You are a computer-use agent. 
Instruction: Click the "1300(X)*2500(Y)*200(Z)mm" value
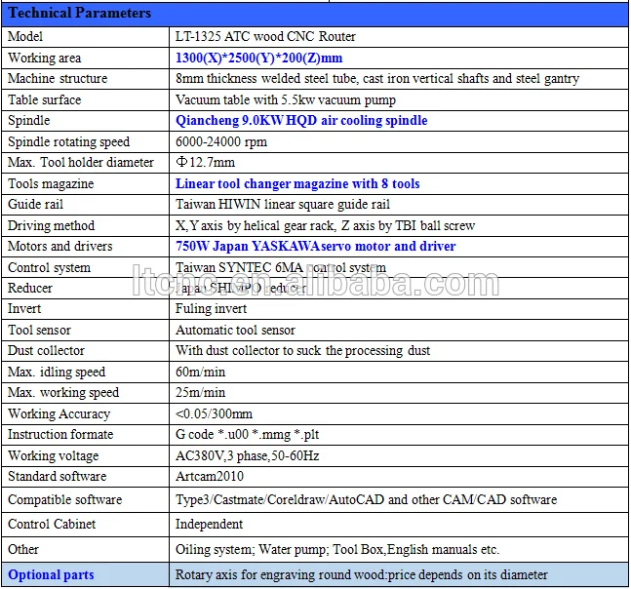coord(259,58)
